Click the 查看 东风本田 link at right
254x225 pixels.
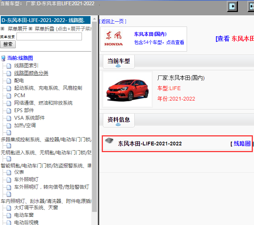235,38
